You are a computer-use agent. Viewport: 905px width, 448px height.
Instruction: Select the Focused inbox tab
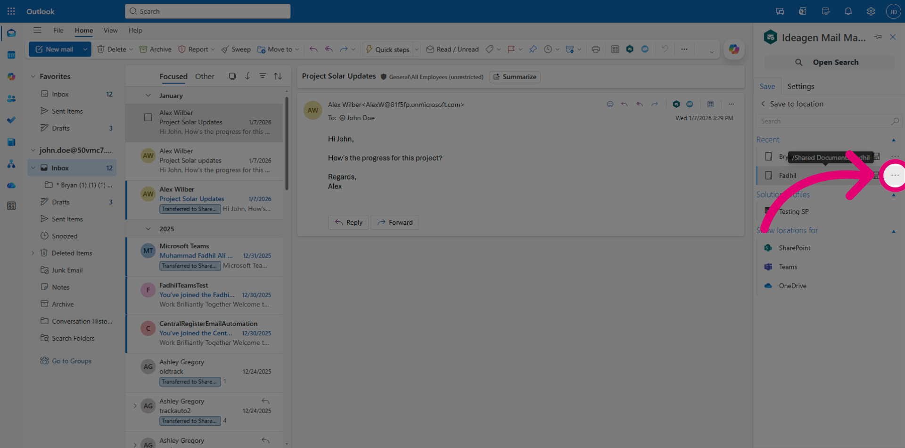click(x=173, y=76)
